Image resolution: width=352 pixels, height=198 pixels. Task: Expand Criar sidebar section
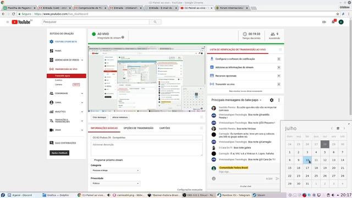[82, 130]
